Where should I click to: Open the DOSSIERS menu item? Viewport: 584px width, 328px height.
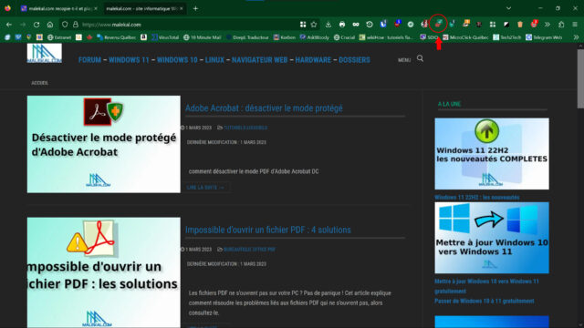354,60
